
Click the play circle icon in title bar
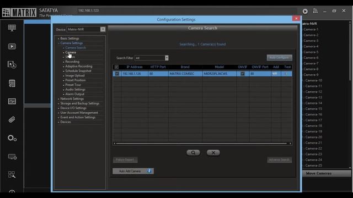coord(305,11)
